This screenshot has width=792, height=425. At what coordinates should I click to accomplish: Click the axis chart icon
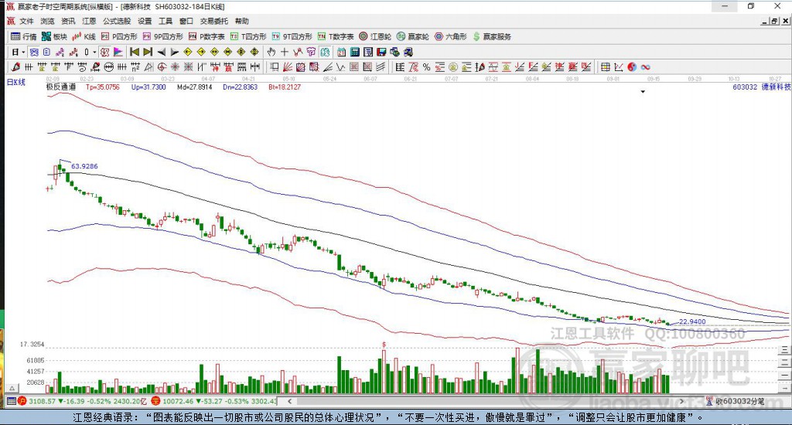point(618,66)
